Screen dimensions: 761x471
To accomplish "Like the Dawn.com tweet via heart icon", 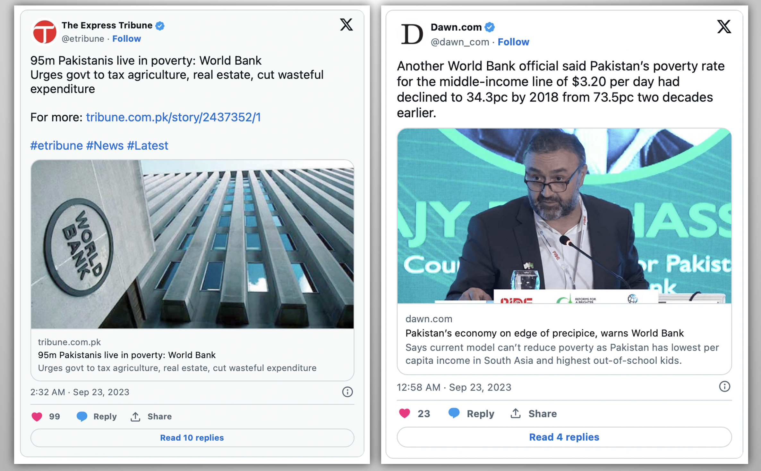I will (405, 413).
